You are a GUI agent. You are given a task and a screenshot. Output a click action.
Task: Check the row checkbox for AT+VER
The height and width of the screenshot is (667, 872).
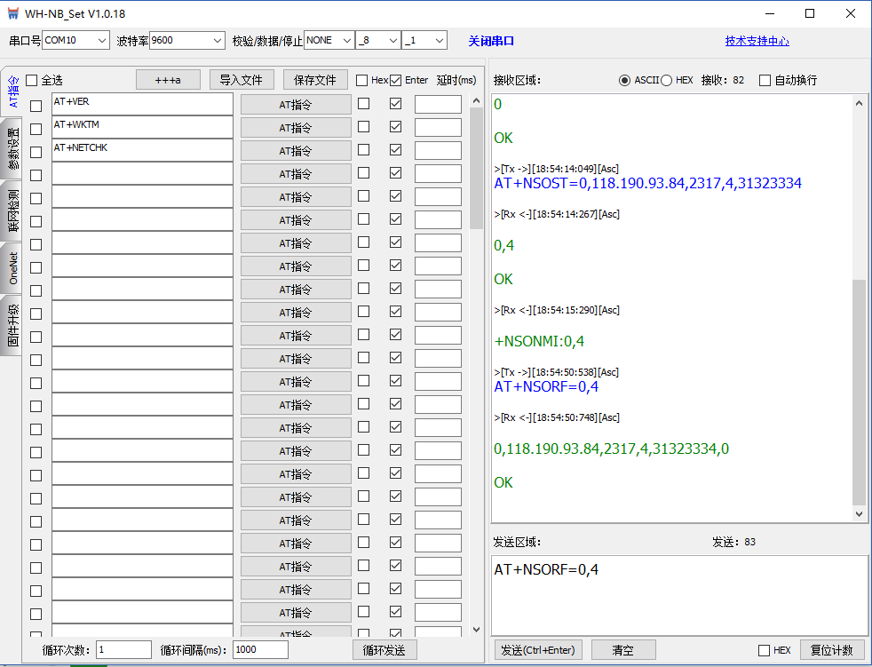[36, 106]
